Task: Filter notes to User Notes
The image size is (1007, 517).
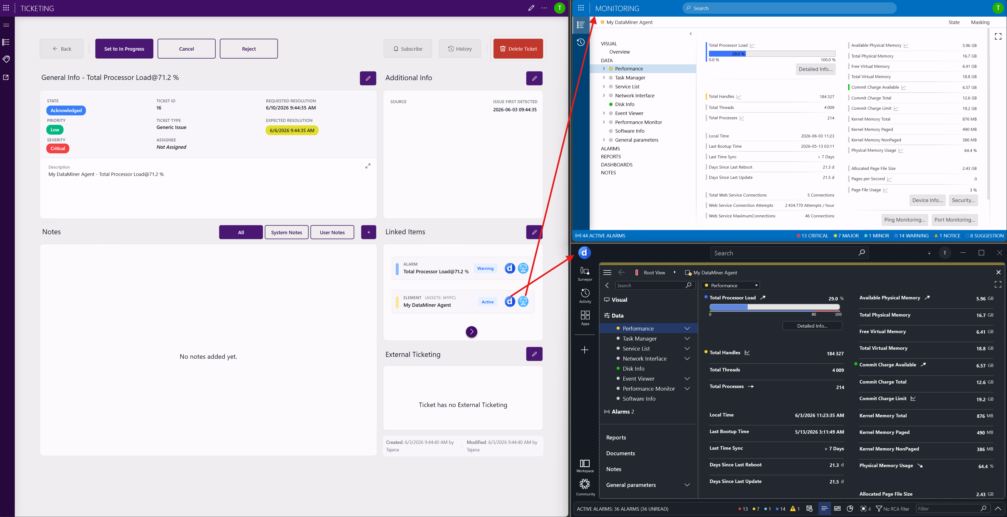Action: click(x=332, y=232)
